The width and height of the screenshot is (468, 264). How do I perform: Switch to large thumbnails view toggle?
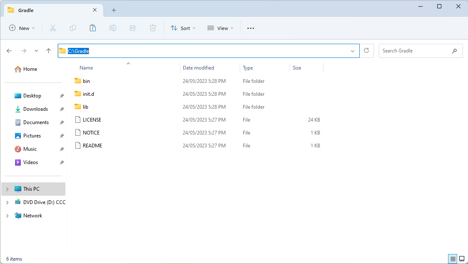coord(461,259)
